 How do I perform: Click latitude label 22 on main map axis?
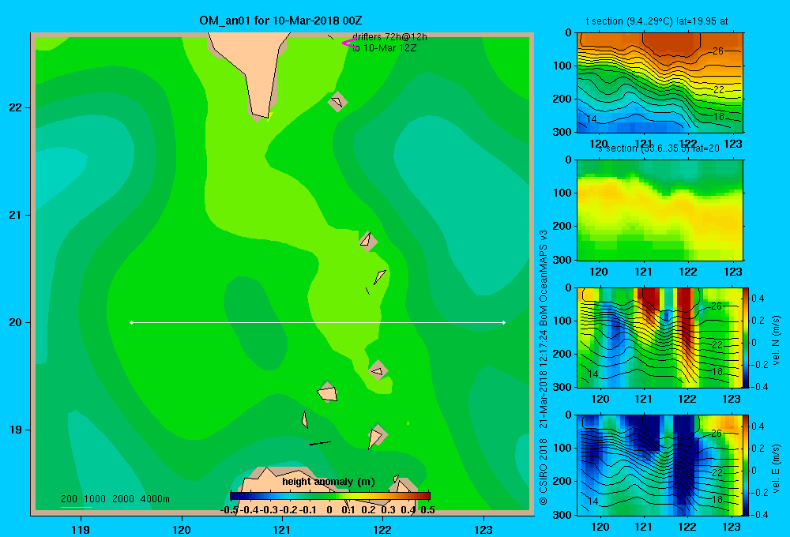tap(15, 108)
